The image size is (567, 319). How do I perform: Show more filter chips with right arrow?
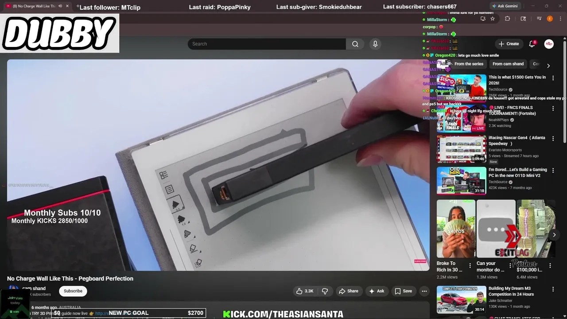click(548, 66)
